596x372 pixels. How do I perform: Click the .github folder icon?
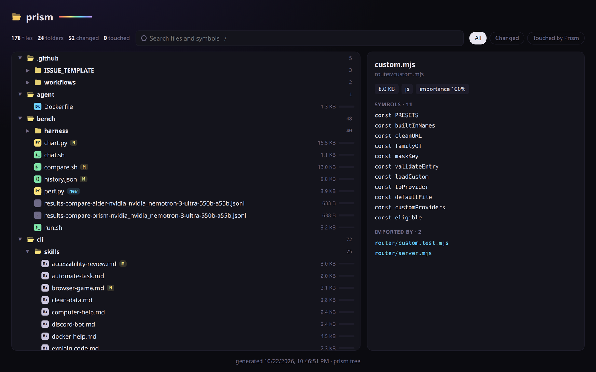pos(31,58)
